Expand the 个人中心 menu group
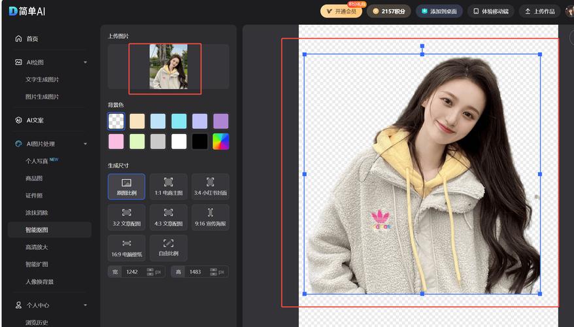 pos(85,305)
